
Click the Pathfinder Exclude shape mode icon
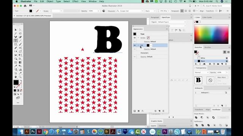(213, 117)
